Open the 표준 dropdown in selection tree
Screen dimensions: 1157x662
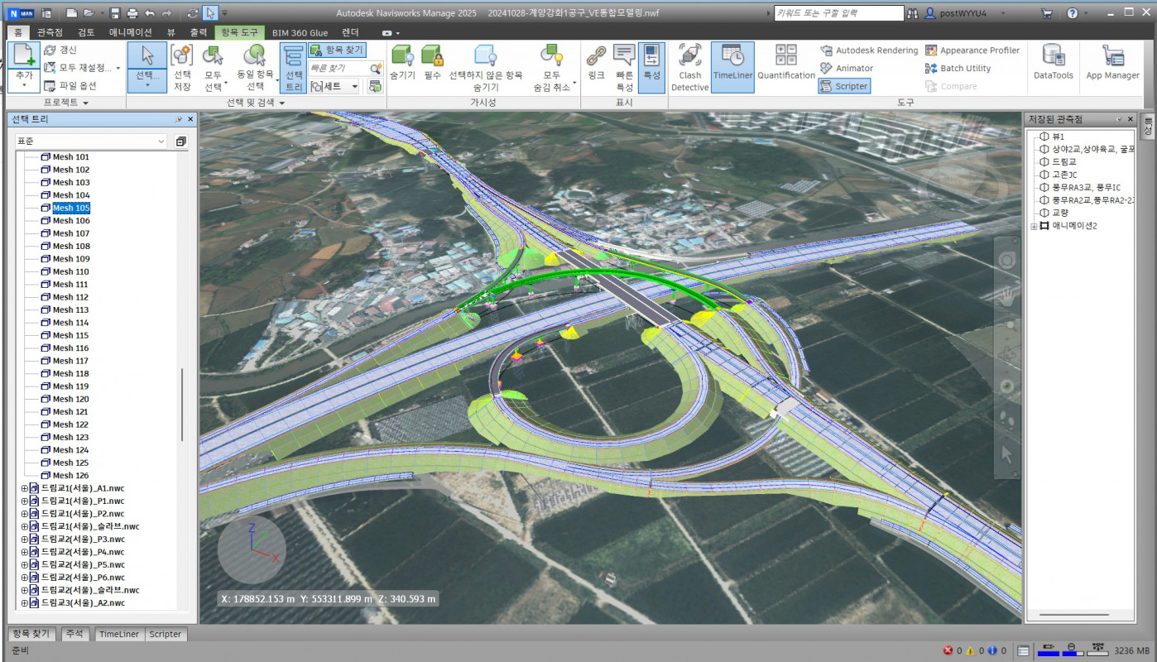click(91, 142)
